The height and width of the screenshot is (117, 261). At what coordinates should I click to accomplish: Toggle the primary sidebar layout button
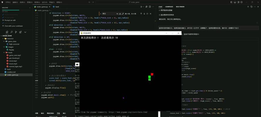pos(231,2)
